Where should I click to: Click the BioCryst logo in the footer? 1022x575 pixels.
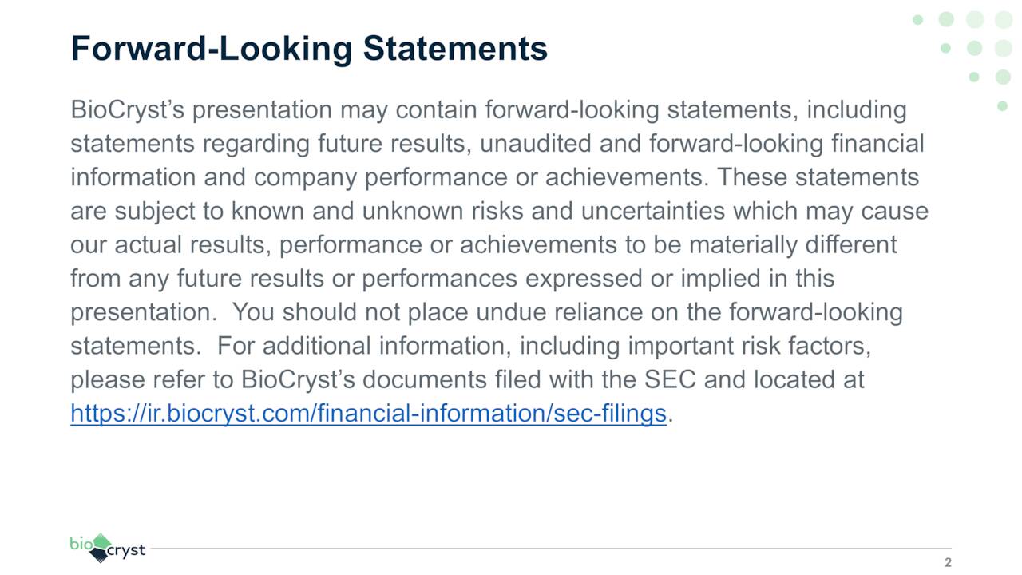(107, 548)
